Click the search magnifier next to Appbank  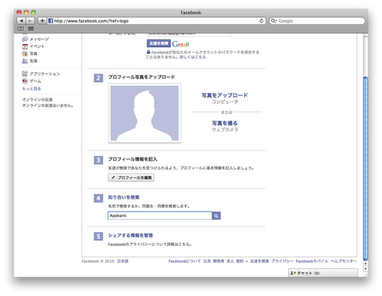pos(216,215)
